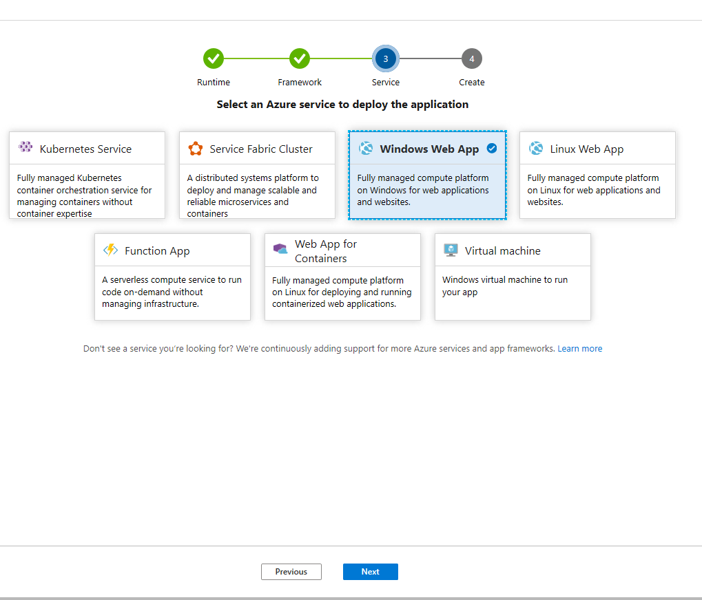
Task: Go to completed Runtime step circle
Action: (214, 58)
